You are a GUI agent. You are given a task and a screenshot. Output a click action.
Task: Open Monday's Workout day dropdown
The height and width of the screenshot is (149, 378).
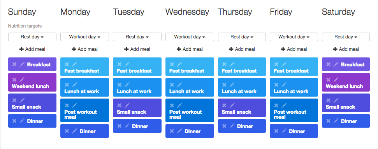point(84,37)
